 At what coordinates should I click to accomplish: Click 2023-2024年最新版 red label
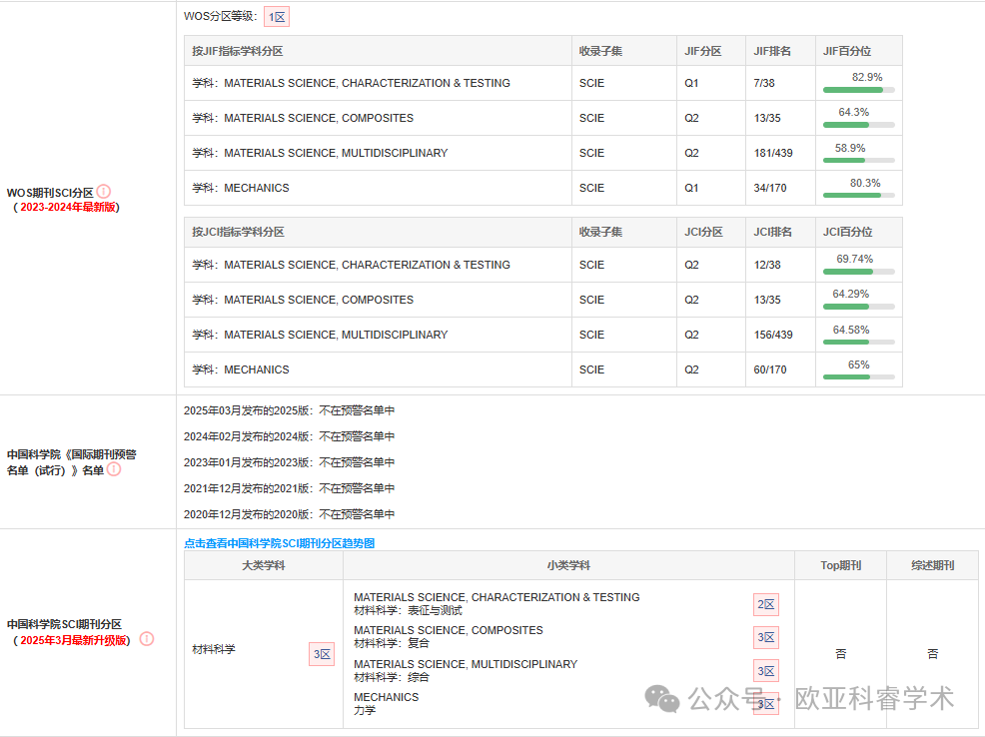(68, 207)
